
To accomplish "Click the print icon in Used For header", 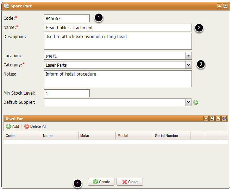I will [x=218, y=119].
